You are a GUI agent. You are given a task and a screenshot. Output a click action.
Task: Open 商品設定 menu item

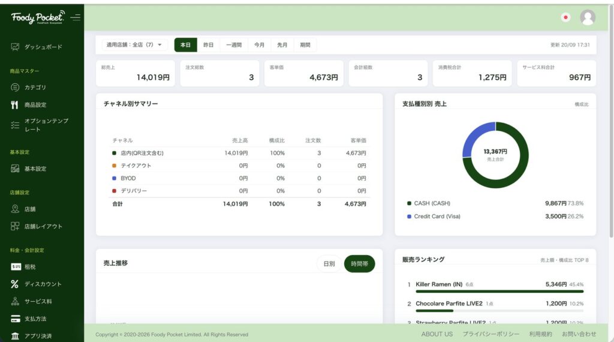[x=35, y=105]
